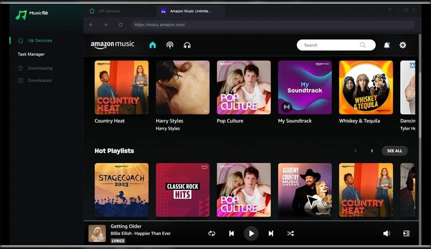This screenshot has width=431, height=249.
Task: Open the window menu icon
Action: coord(390,10)
